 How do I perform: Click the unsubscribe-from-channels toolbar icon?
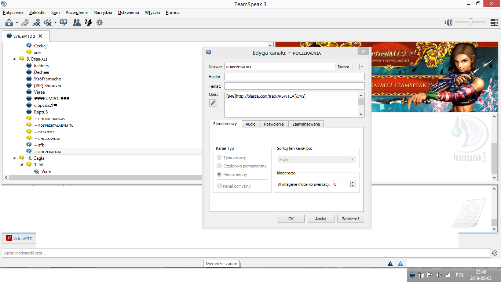pyautogui.click(x=36, y=22)
